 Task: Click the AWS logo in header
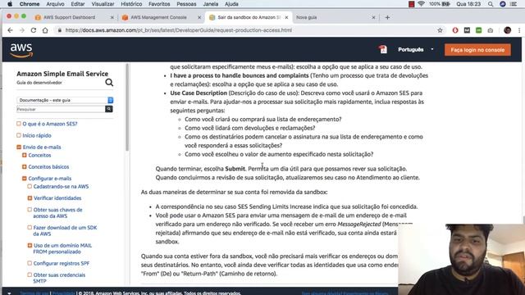click(x=21, y=50)
